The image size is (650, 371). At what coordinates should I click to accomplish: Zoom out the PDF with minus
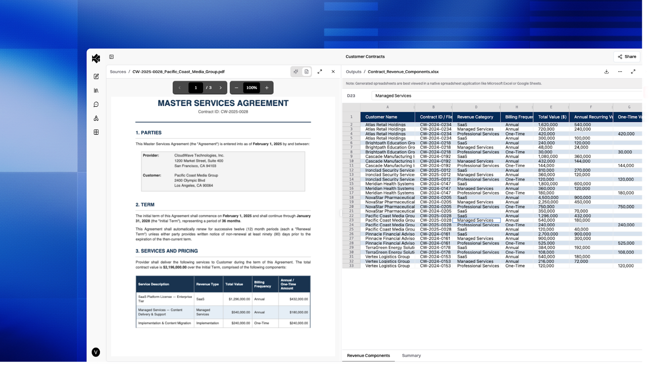point(236,88)
